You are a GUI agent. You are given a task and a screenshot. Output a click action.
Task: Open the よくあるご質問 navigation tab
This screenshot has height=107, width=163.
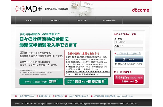[x=109, y=20]
